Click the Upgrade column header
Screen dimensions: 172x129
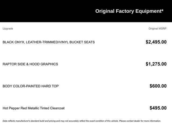tap(8, 28)
